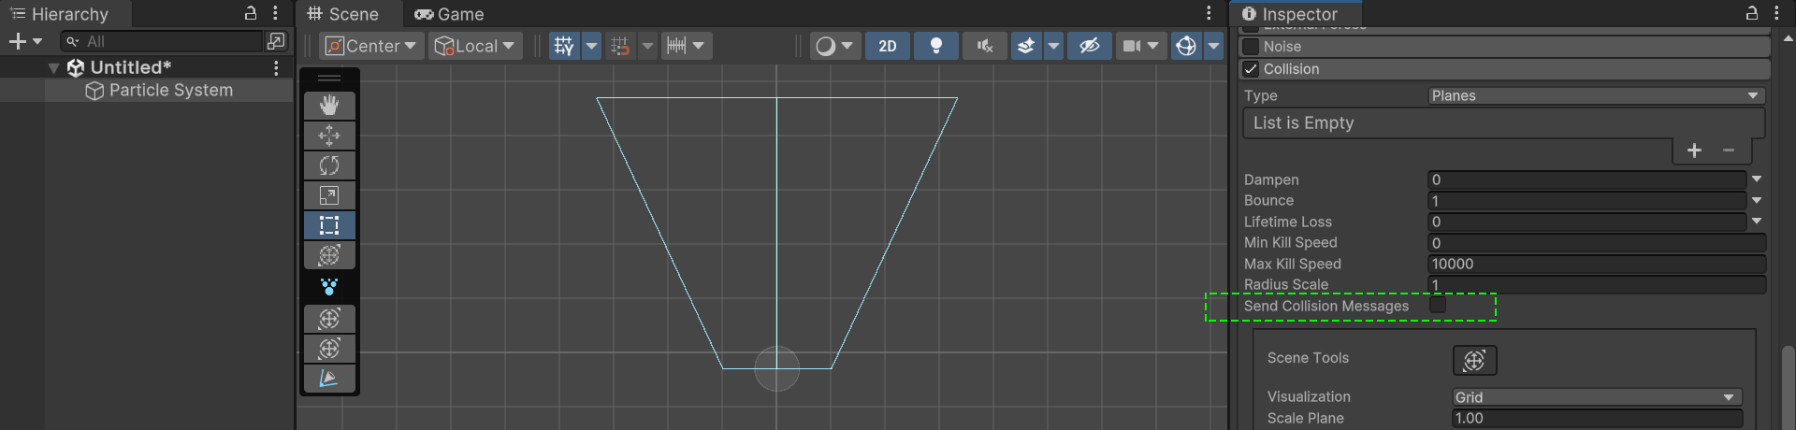Viewport: 1796px width, 430px height.
Task: Open the Local rotation dropdown
Action: pyautogui.click(x=475, y=46)
